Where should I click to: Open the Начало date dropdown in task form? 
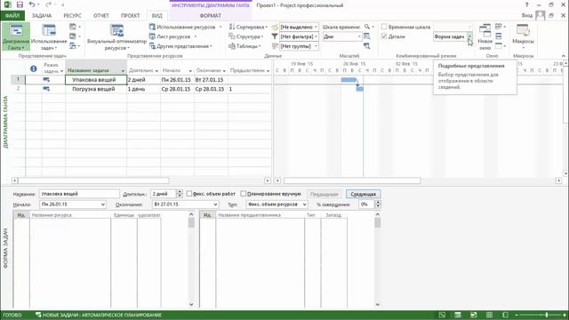[103, 204]
